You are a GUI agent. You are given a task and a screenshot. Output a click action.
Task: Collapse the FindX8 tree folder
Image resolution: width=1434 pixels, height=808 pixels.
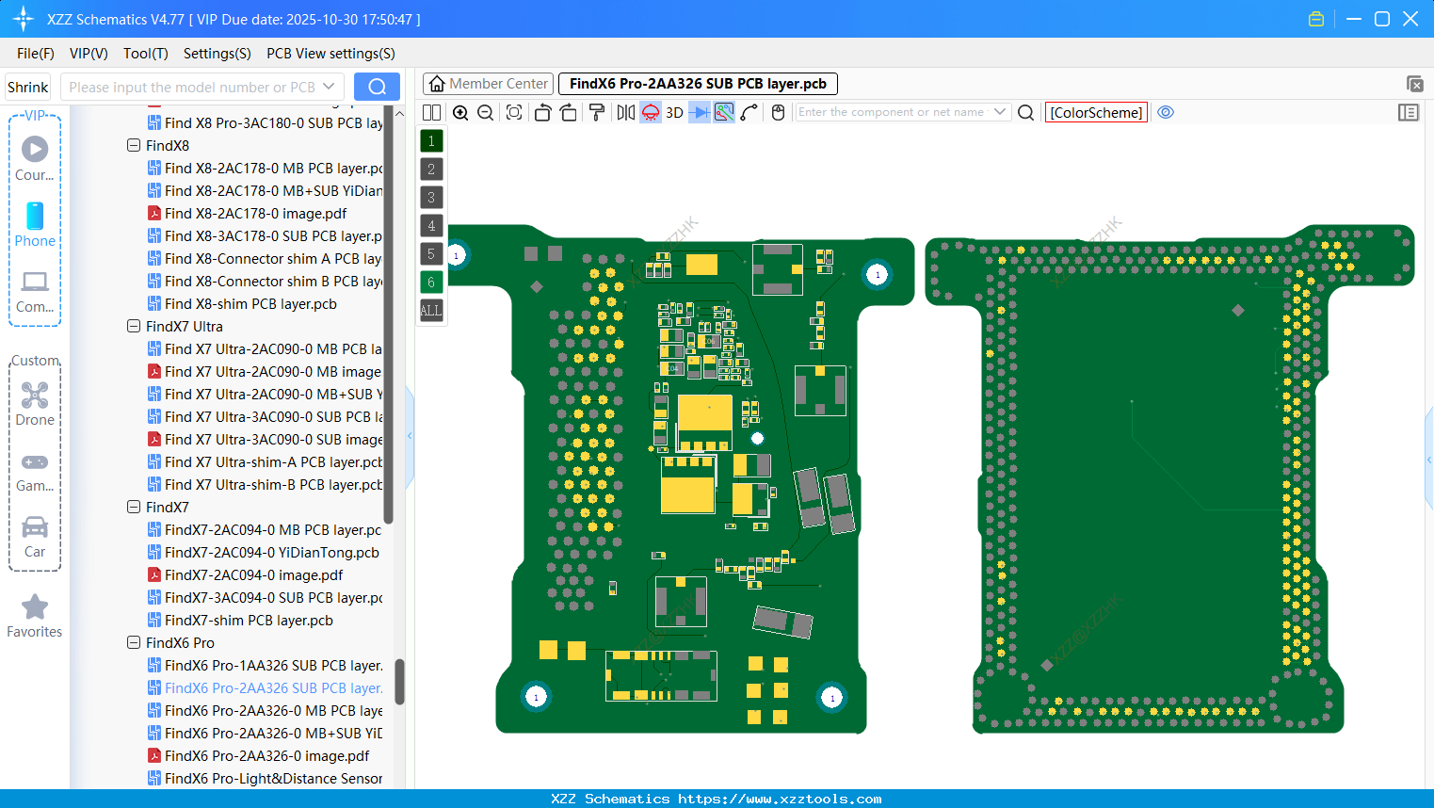tap(134, 146)
